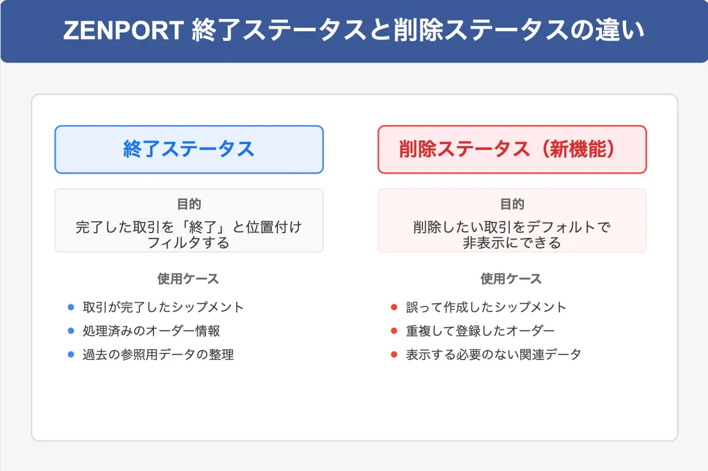Click the 目的 label in the red box

(x=512, y=204)
